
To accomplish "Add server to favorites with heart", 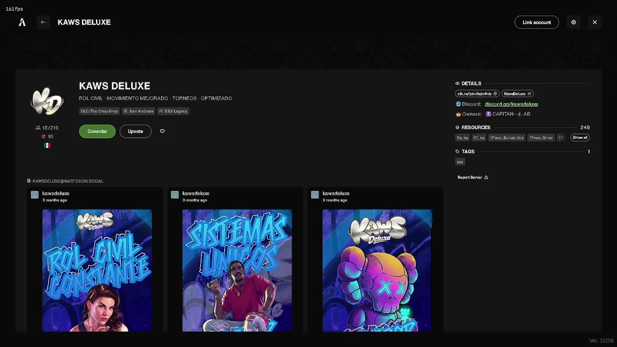I will [162, 131].
